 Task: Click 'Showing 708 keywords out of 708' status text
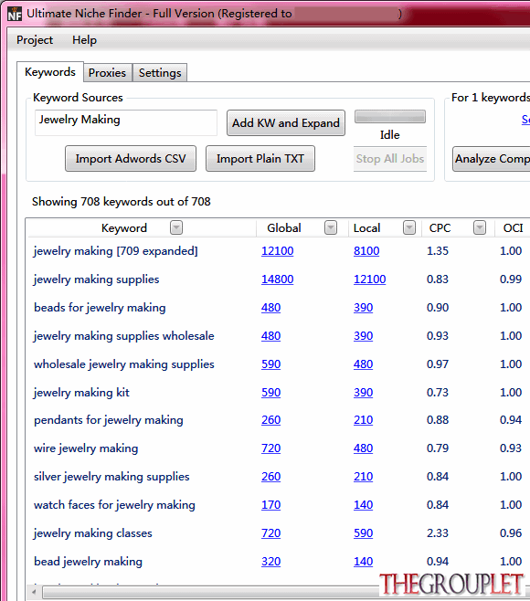coord(122,202)
